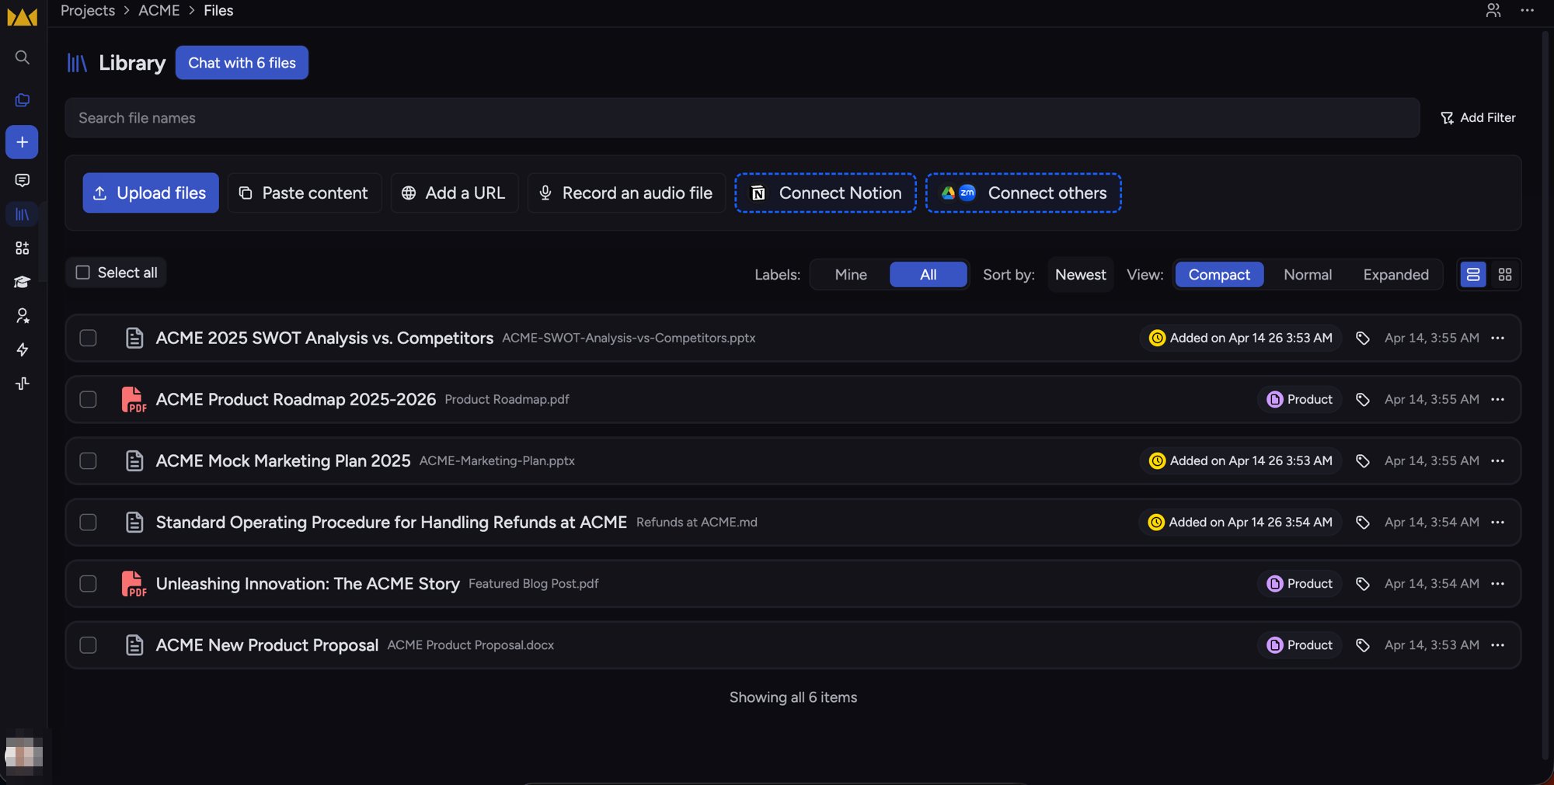Click Chat with 6 files button
This screenshot has height=785, width=1554.
click(242, 63)
